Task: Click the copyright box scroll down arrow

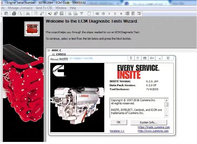Action: pyautogui.click(x=167, y=116)
